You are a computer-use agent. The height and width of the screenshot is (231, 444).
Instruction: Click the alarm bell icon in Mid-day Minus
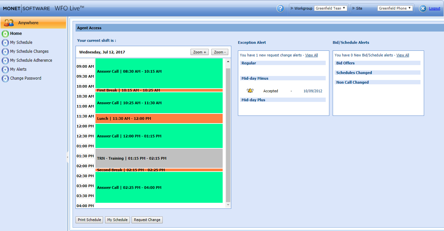(250, 91)
